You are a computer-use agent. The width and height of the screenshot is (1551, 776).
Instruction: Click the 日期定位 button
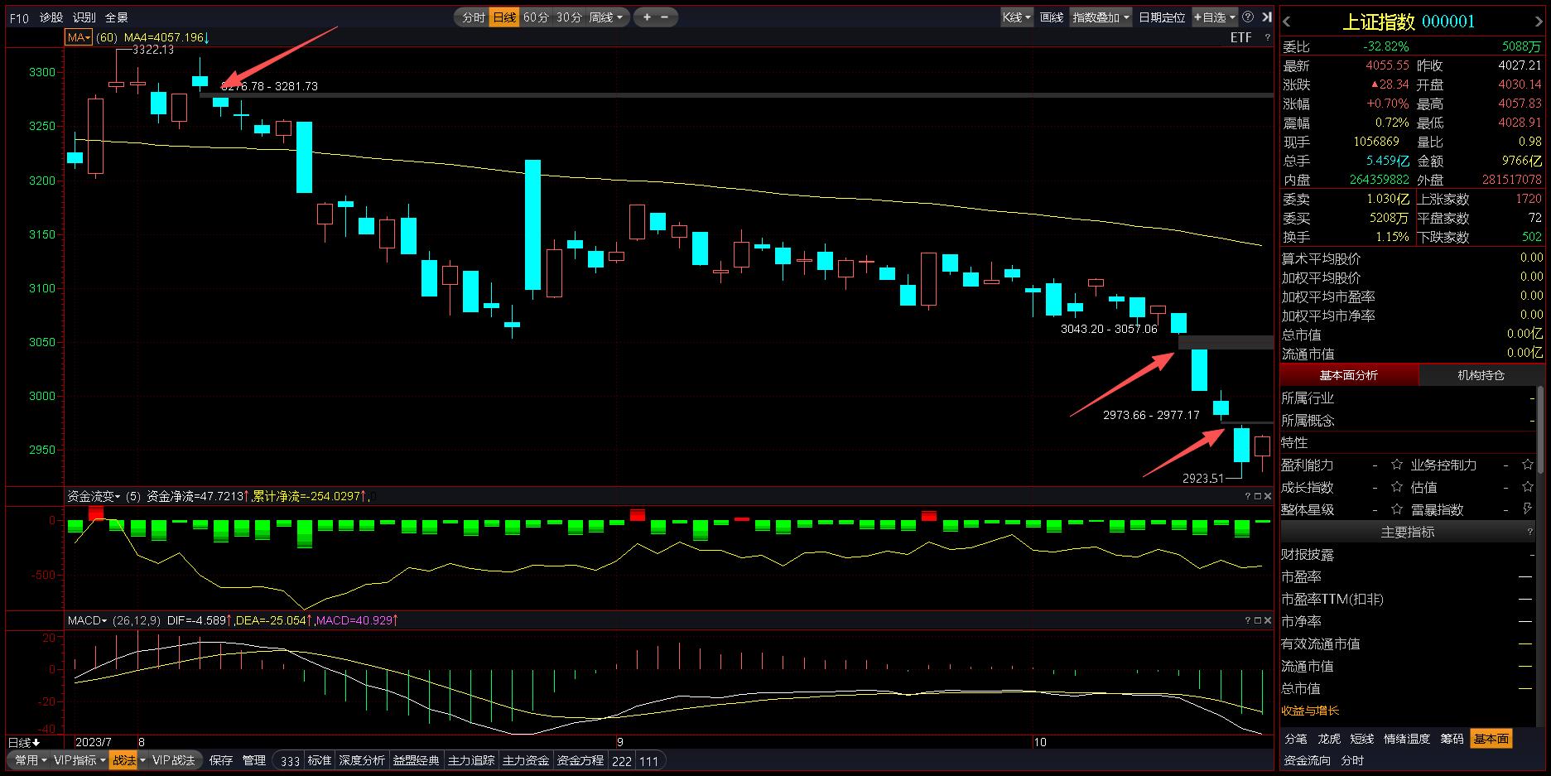[1161, 17]
